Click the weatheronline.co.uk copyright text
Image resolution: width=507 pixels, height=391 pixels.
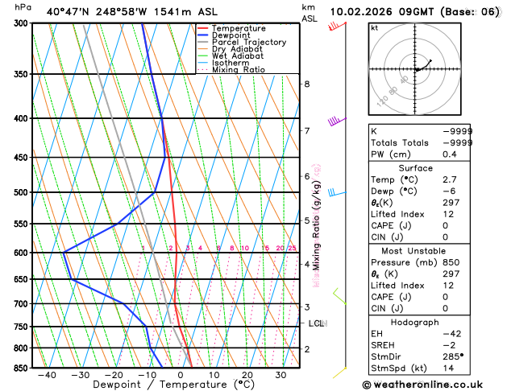[422, 385]
